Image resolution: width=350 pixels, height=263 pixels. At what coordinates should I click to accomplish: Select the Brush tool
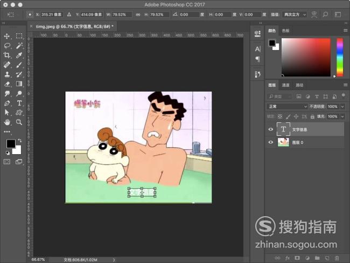(19, 65)
